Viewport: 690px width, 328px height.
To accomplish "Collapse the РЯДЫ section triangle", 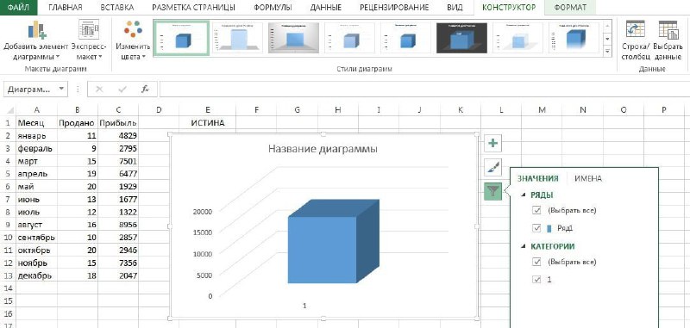I will point(523,195).
